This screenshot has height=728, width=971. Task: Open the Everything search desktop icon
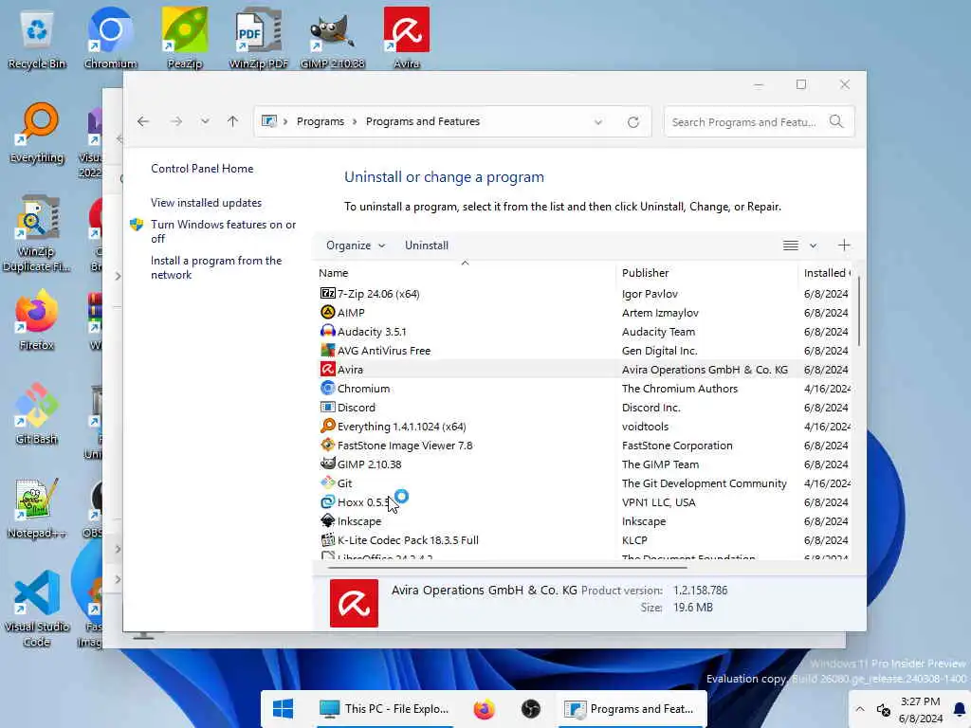(x=37, y=133)
